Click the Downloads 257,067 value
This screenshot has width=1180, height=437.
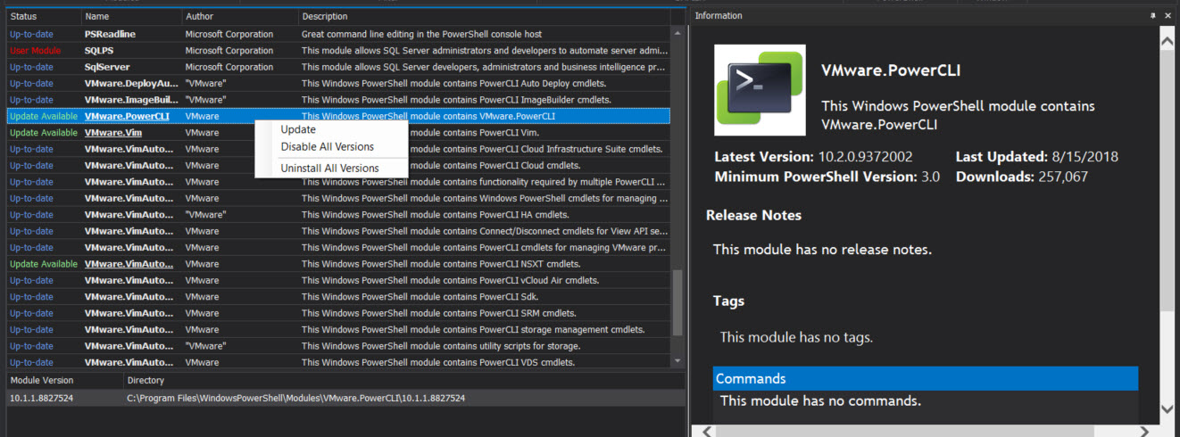[1063, 177]
